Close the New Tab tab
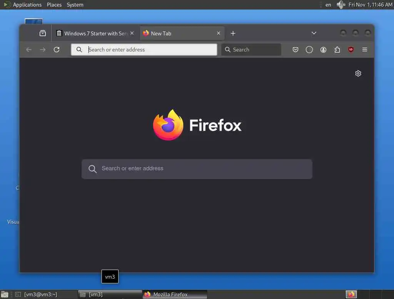The image size is (394, 299). click(x=219, y=33)
